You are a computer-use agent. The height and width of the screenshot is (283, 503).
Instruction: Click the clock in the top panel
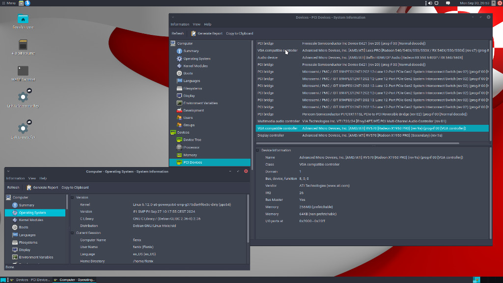click(474, 3)
